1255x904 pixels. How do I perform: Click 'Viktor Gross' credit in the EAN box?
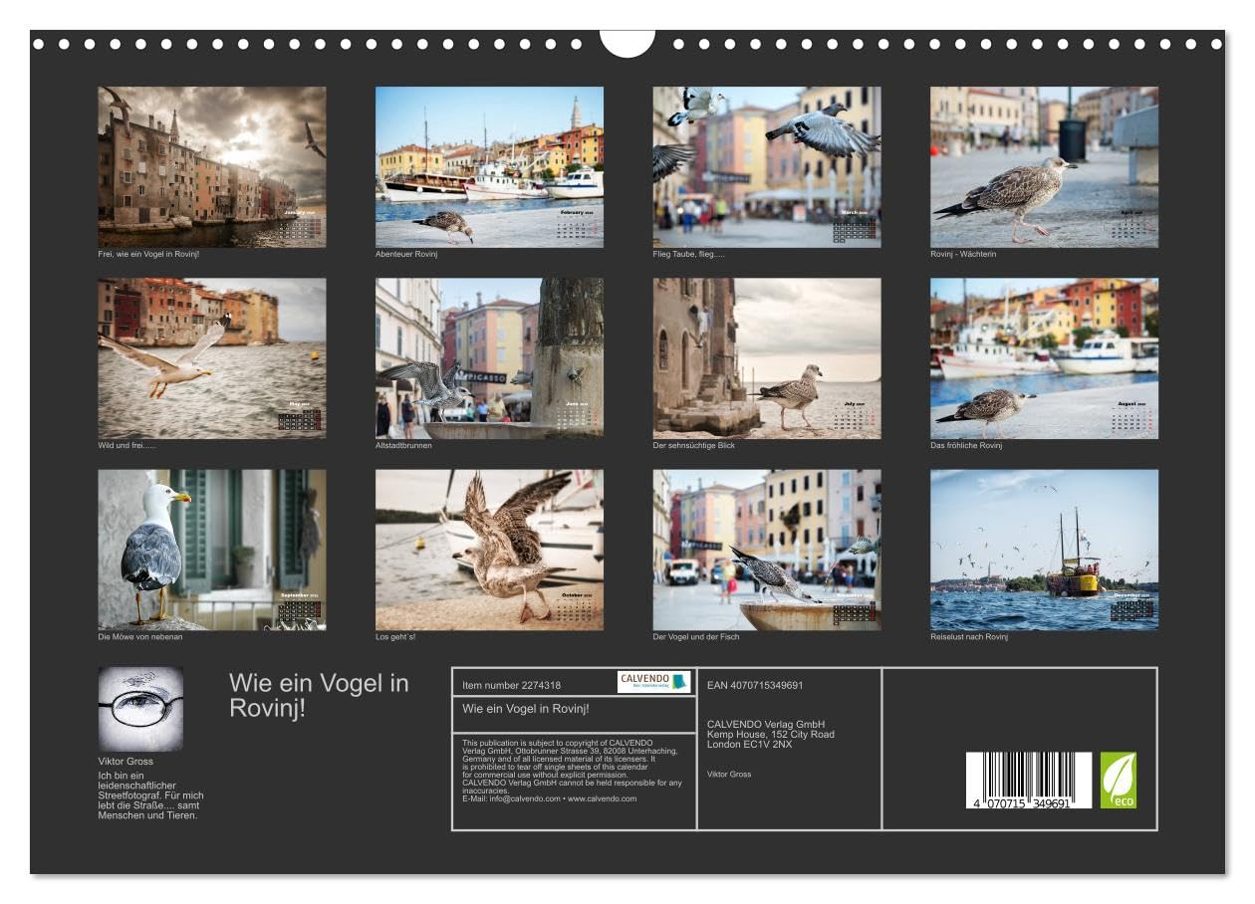coord(729,775)
